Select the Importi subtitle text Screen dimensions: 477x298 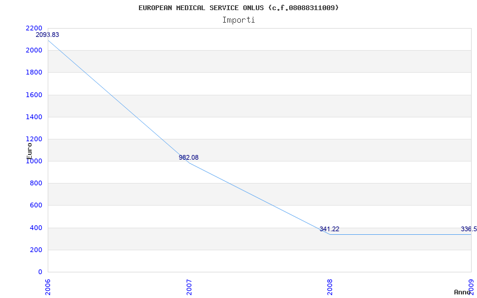tap(238, 20)
